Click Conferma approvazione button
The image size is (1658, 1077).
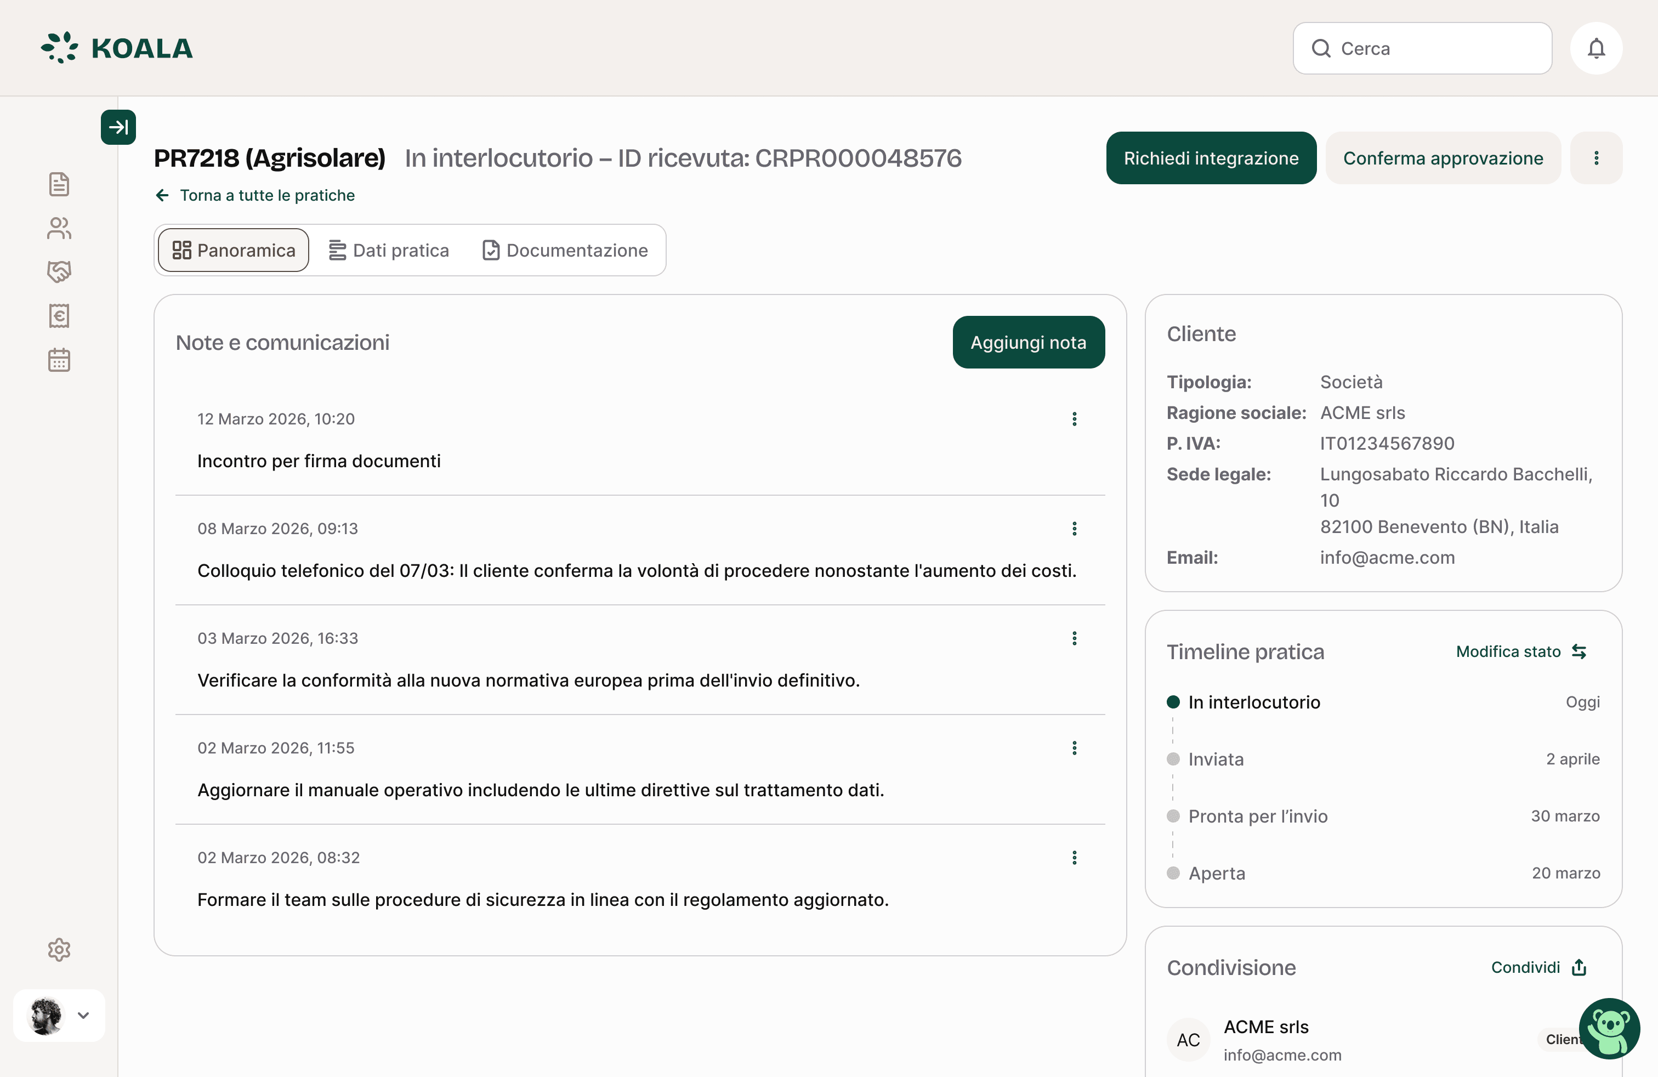point(1443,158)
